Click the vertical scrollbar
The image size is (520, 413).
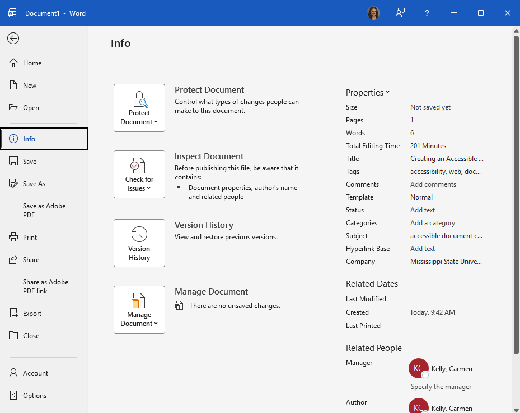click(x=516, y=194)
